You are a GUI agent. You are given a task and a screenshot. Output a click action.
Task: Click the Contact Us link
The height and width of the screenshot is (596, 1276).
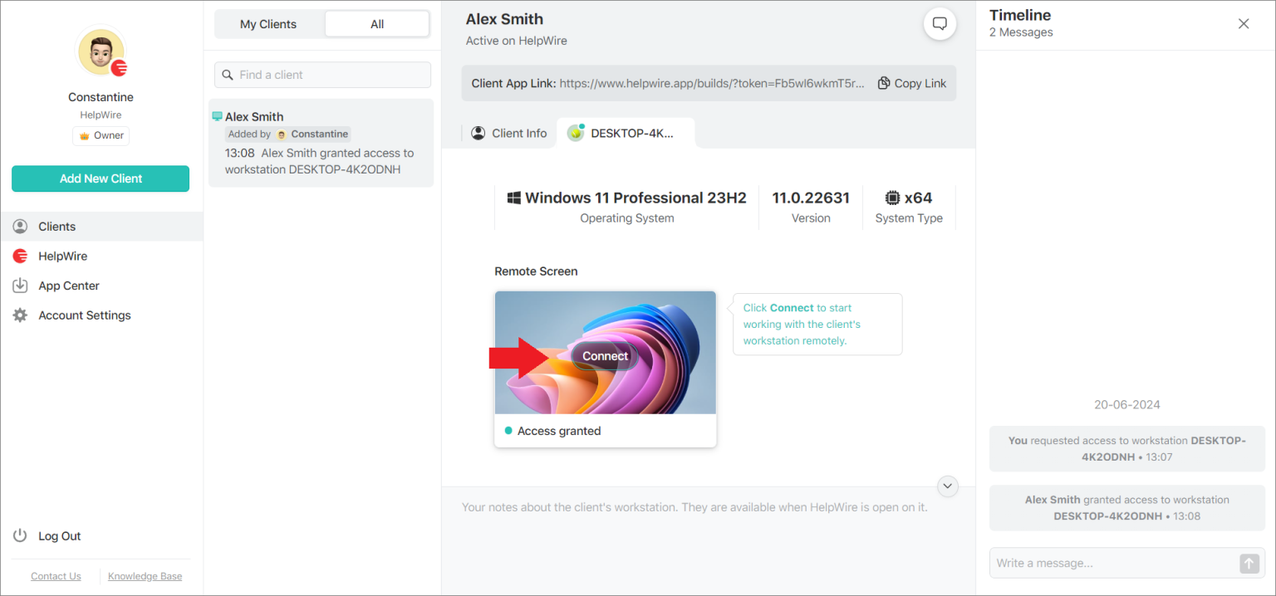tap(56, 575)
